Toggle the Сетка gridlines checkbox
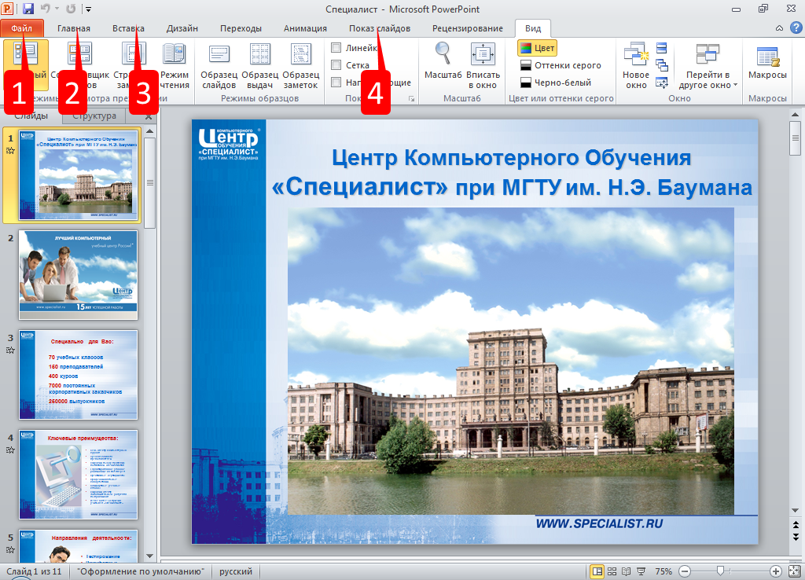This screenshot has height=580, width=805. [336, 65]
